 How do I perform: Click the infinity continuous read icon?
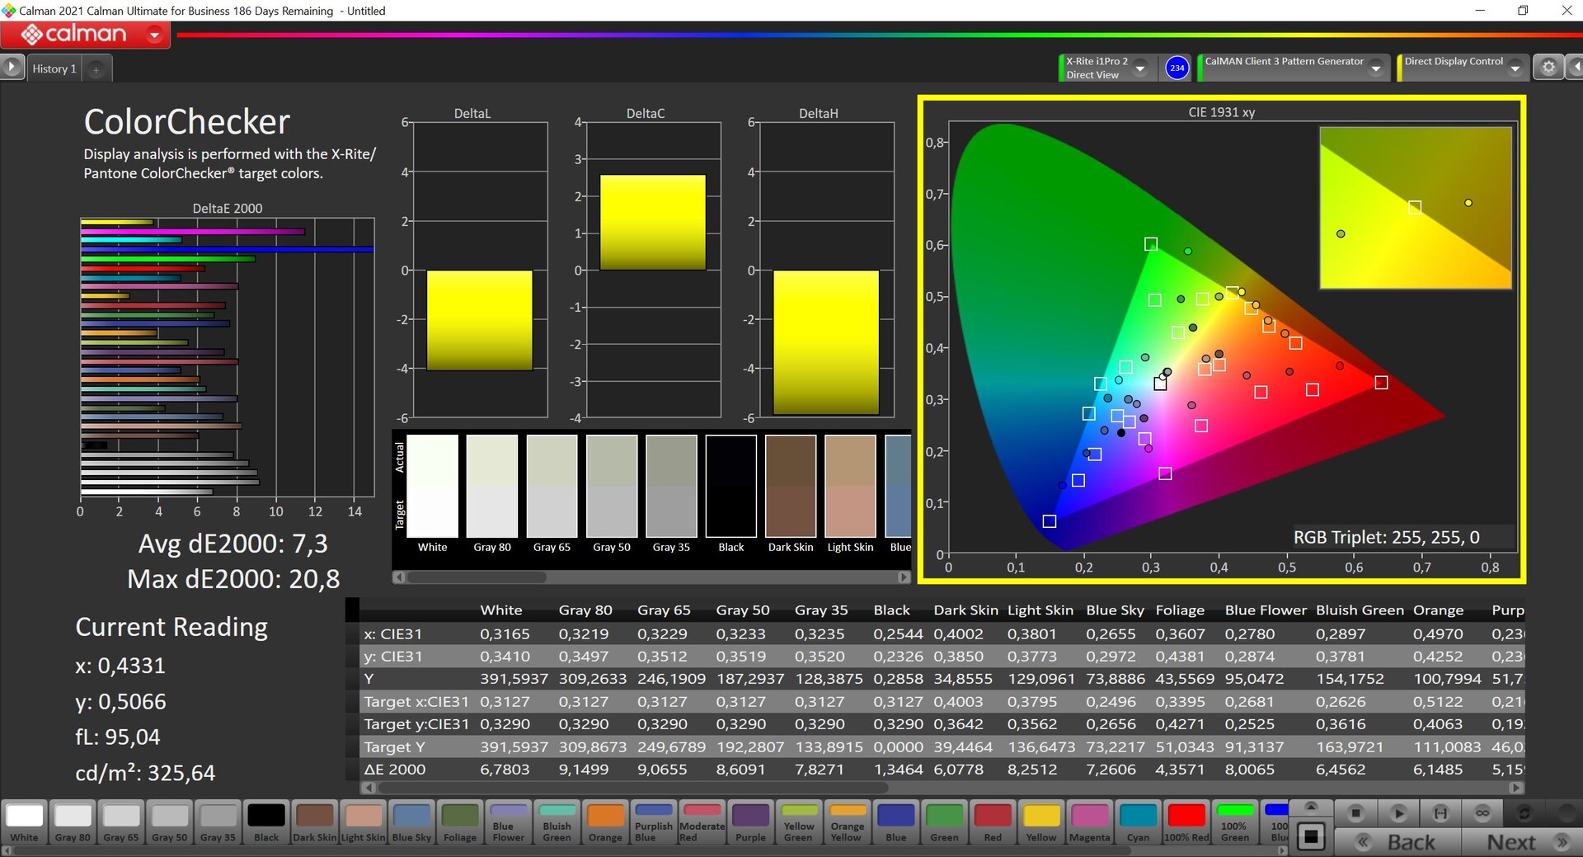coord(1482,813)
